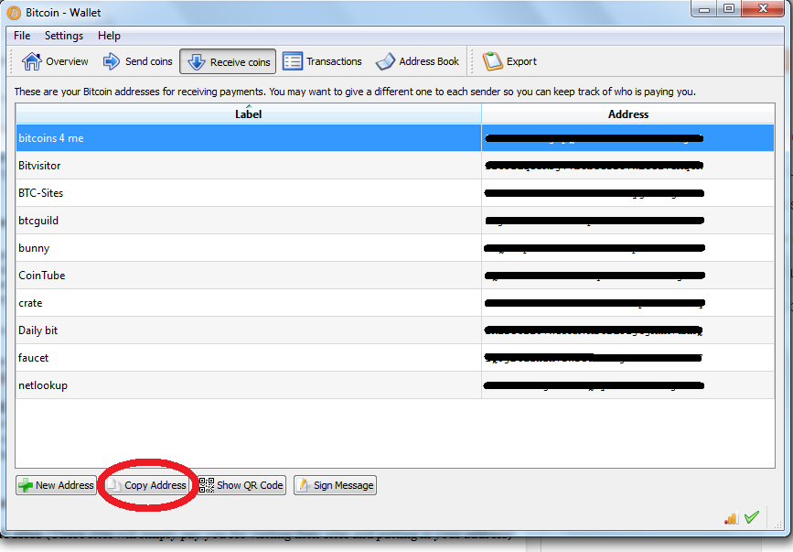This screenshot has width=793, height=552.
Task: Click the Show QR Code button
Action: point(241,485)
